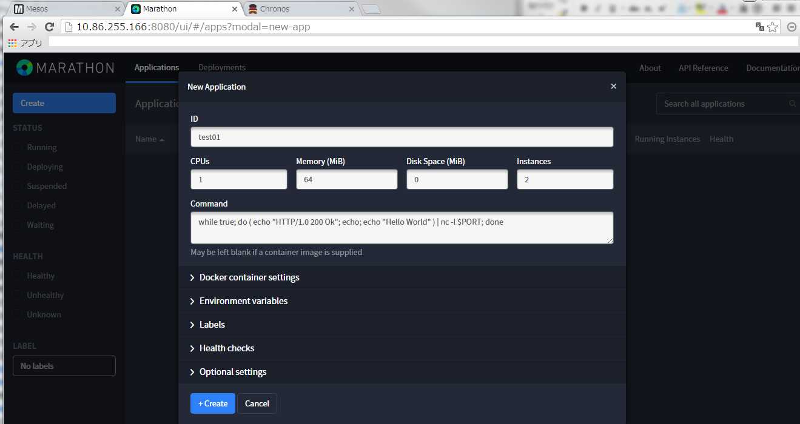800x424 pixels.
Task: Open the Documentation link
Action: pyautogui.click(x=773, y=68)
